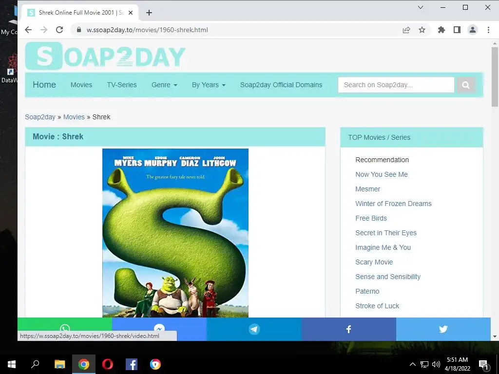Show hidden system tray icons
Viewport: 499px width, 374px height.
(x=412, y=364)
